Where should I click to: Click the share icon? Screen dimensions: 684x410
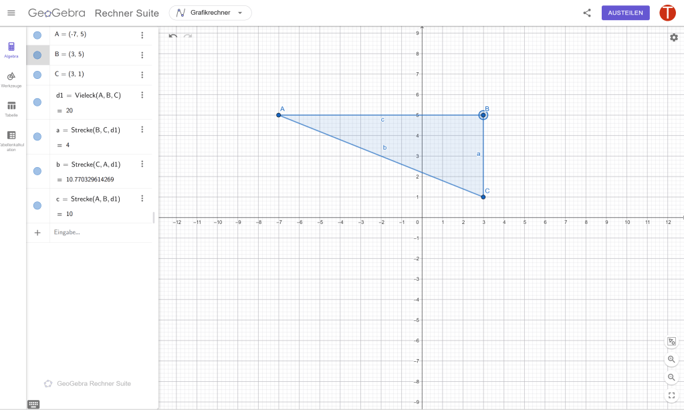coord(587,13)
